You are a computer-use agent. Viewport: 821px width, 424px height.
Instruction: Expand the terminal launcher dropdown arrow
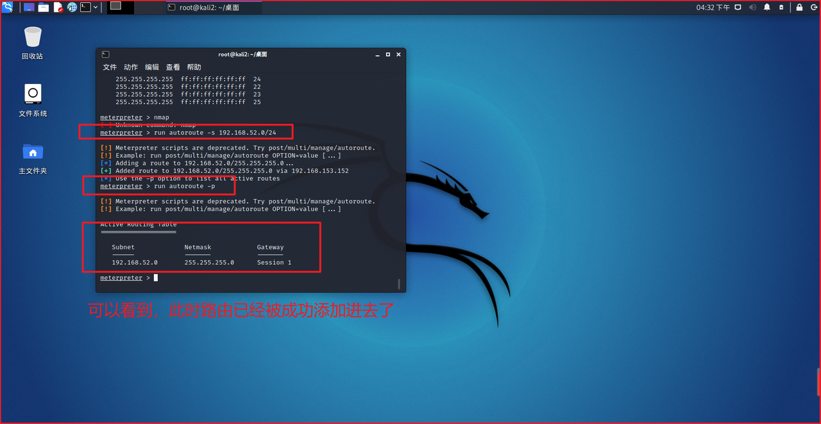pos(96,7)
